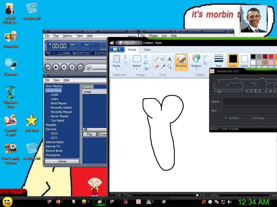
Task: Select the Color picker eyedropper tool
Action: point(163,66)
